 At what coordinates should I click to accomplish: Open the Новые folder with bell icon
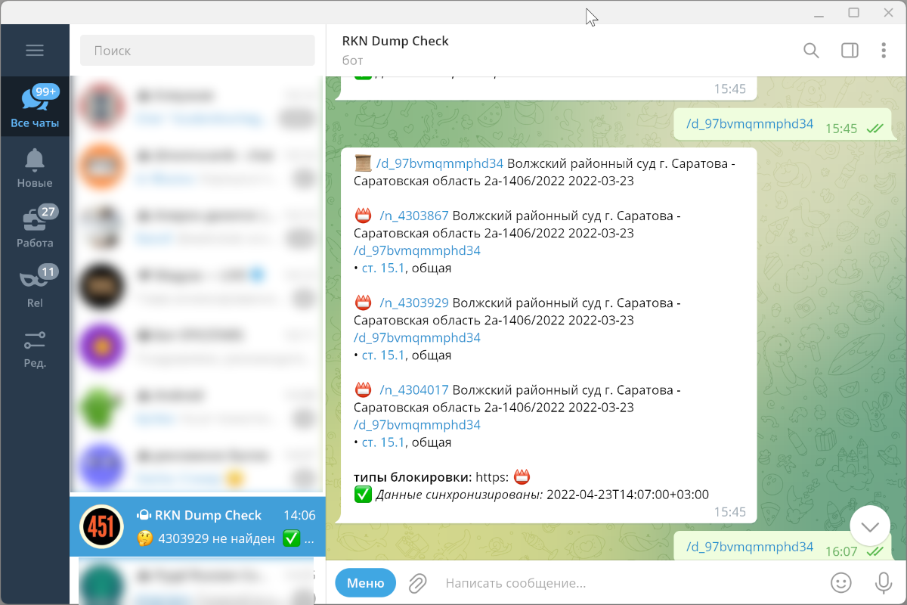point(35,168)
